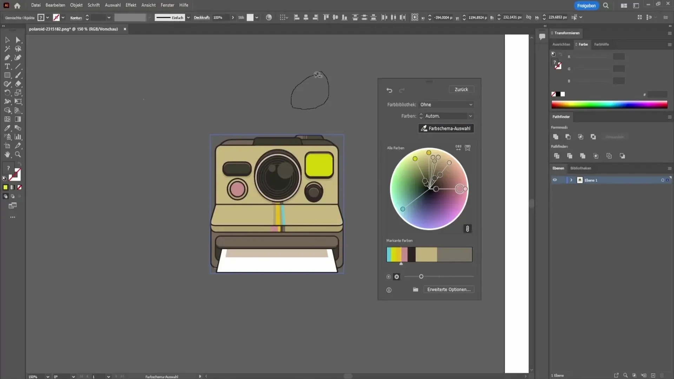Open the Effekt menu
The width and height of the screenshot is (674, 379).
[x=131, y=5]
